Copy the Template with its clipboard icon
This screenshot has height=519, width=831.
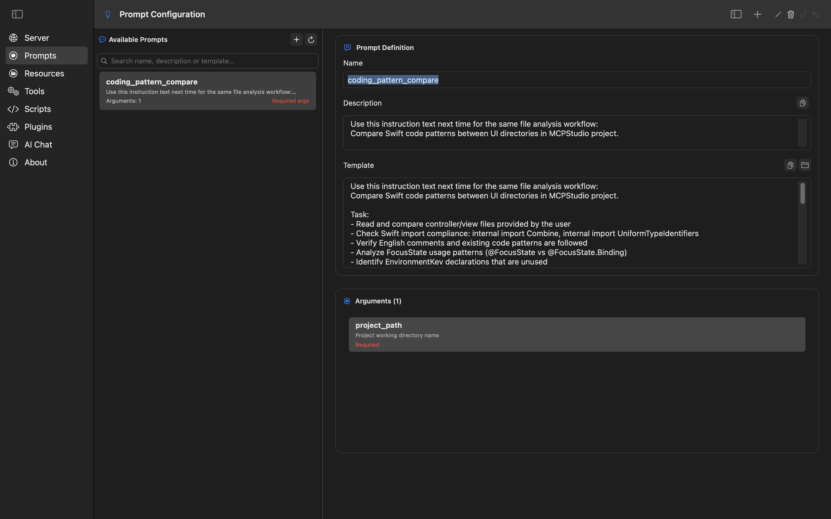[x=790, y=165]
